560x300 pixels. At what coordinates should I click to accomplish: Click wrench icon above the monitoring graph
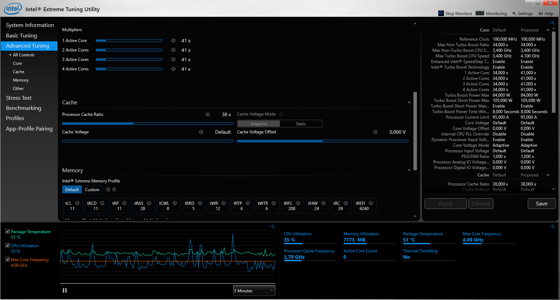(x=272, y=227)
